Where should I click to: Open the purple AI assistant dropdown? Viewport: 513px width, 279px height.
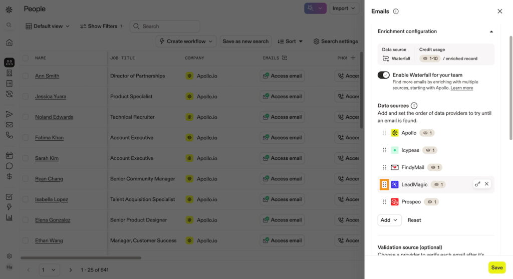click(x=321, y=9)
